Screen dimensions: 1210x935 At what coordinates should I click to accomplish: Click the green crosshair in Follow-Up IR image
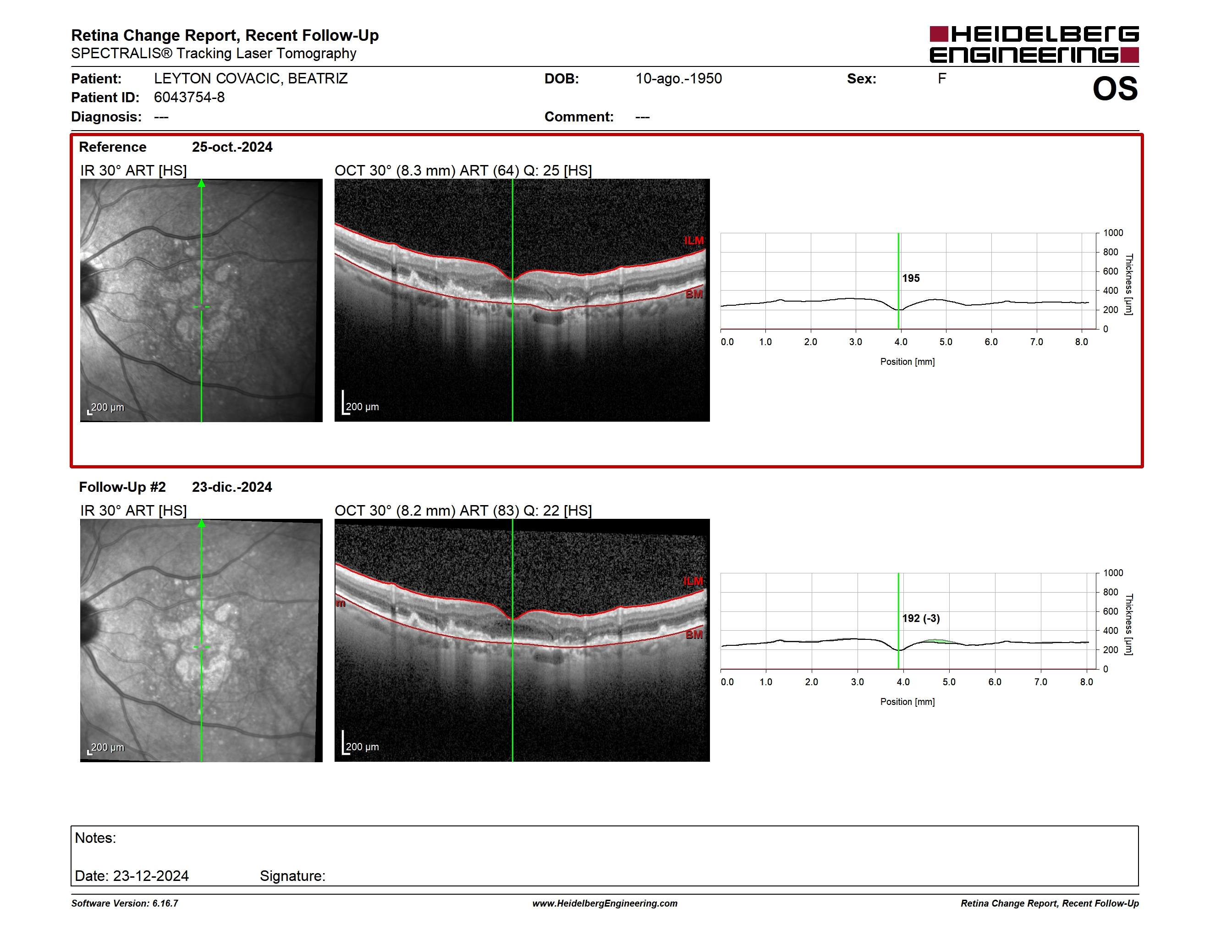202,646
